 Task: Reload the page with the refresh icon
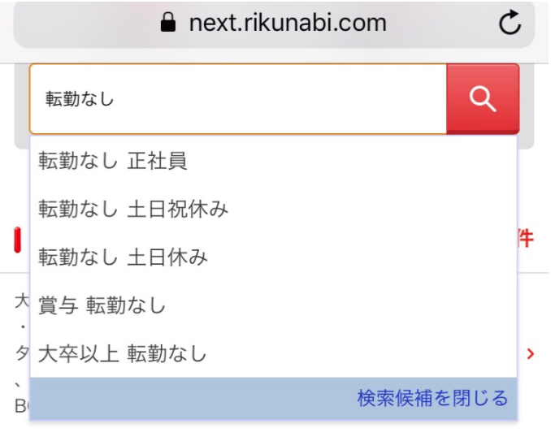[x=510, y=23]
